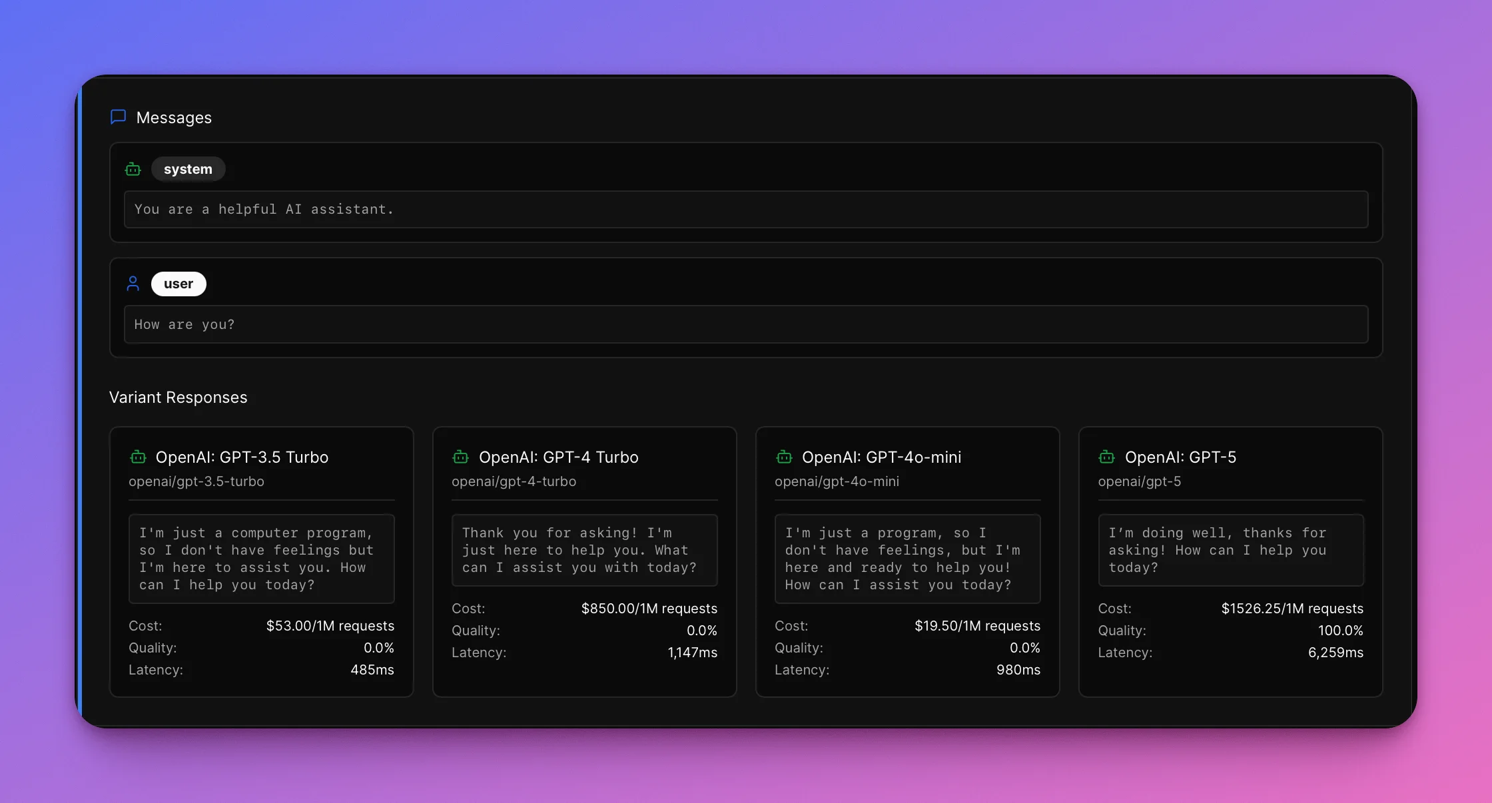The image size is (1492, 803).
Task: Select the user role badge
Action: click(x=179, y=284)
